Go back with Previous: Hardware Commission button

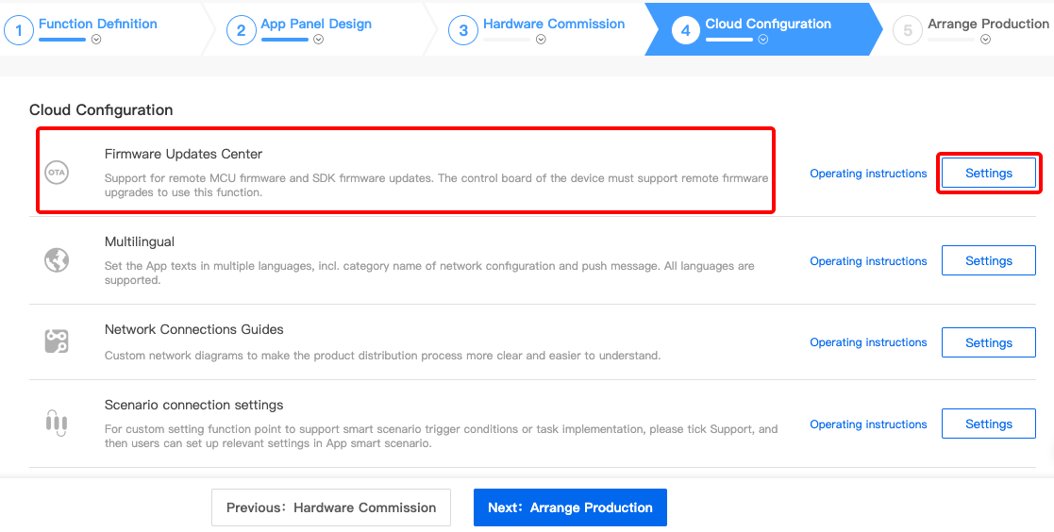(330, 507)
